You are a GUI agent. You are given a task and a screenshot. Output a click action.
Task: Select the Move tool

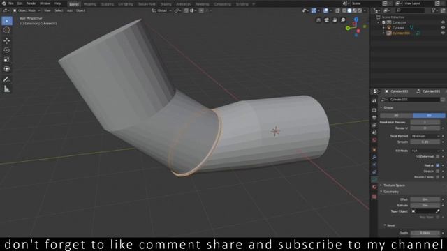(x=7, y=40)
